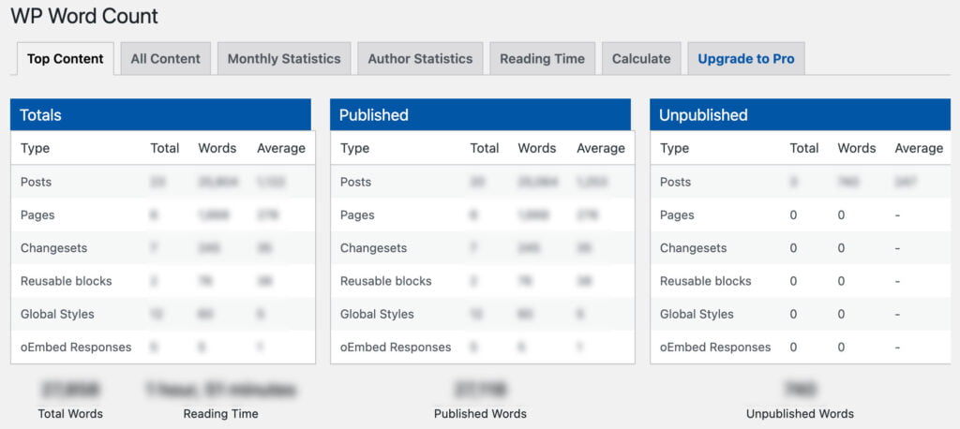Select the Totals panel header
Image resolution: width=960 pixels, height=429 pixels.
coord(160,114)
